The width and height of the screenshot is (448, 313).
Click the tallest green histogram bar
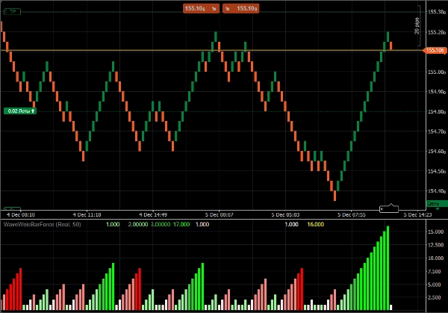click(x=388, y=267)
